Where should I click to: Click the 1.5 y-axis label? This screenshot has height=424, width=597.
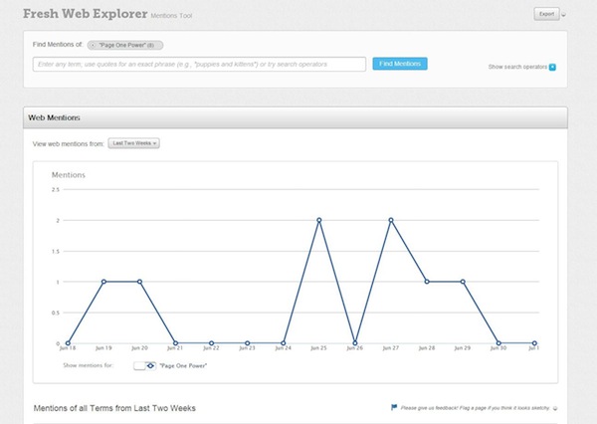click(x=56, y=252)
